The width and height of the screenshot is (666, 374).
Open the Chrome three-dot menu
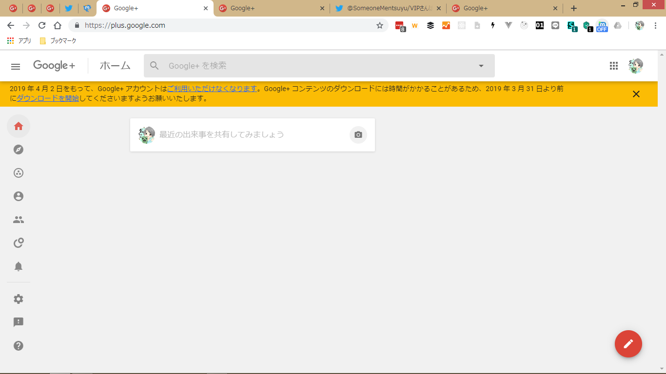click(655, 25)
